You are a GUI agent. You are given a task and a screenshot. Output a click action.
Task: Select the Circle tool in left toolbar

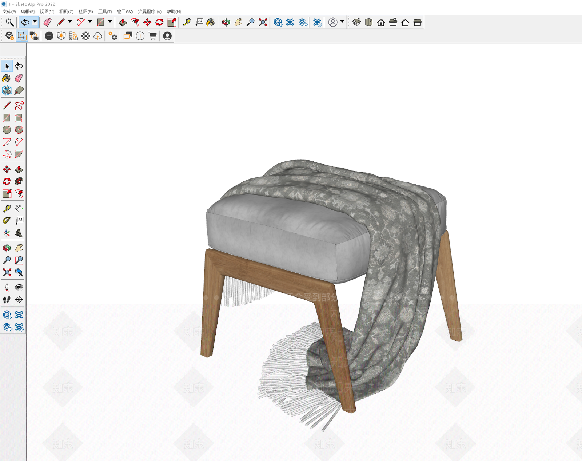coord(7,130)
